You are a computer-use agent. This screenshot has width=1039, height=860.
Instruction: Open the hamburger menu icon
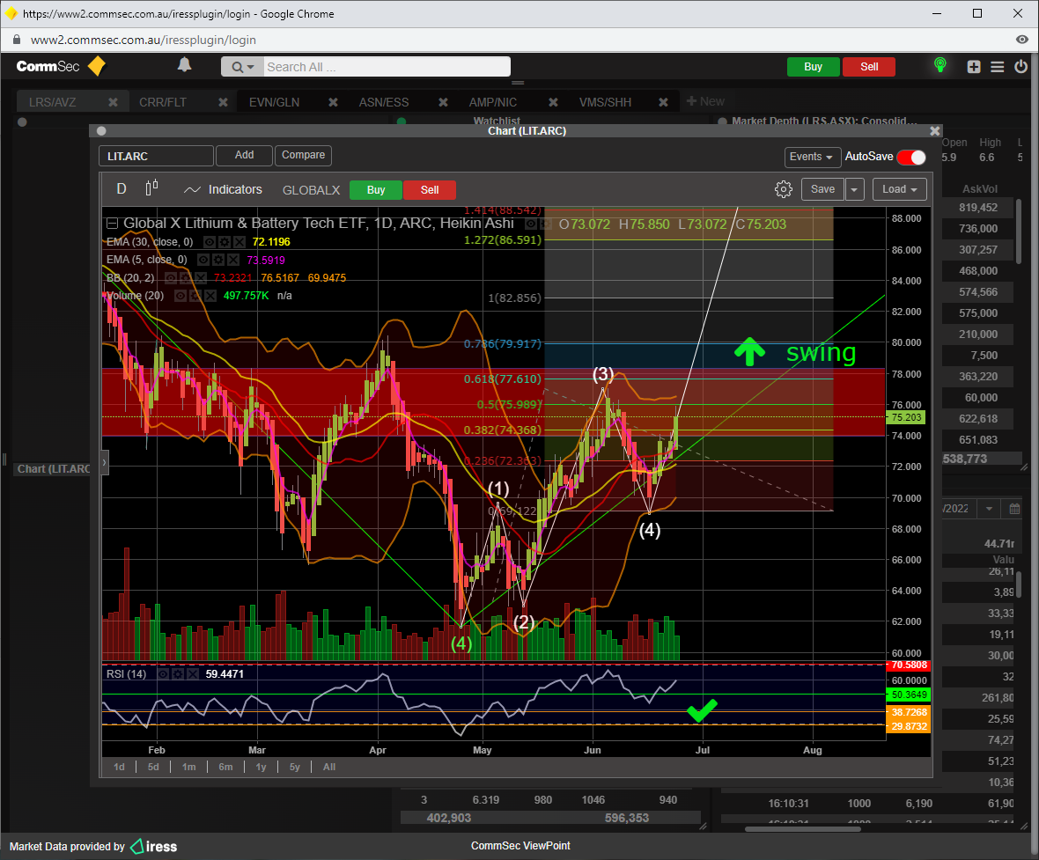coord(997,67)
